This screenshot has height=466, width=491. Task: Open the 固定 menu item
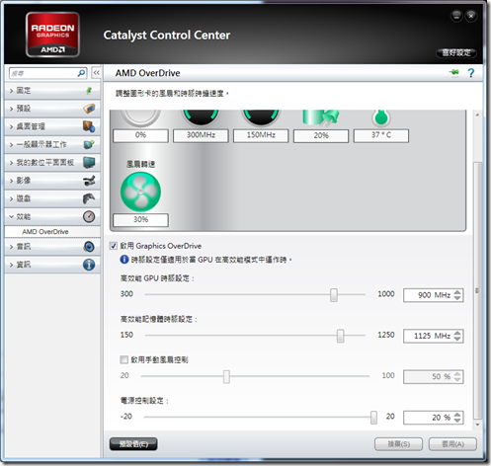52,91
